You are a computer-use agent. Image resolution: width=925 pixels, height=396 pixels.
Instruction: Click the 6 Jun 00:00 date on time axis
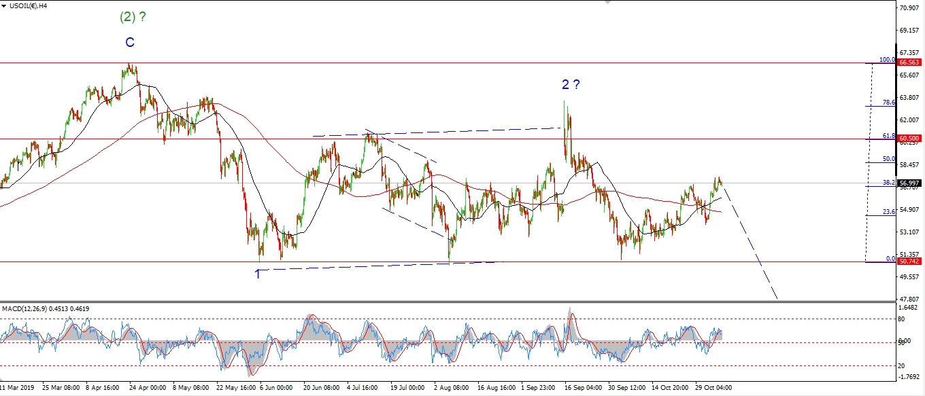point(277,388)
